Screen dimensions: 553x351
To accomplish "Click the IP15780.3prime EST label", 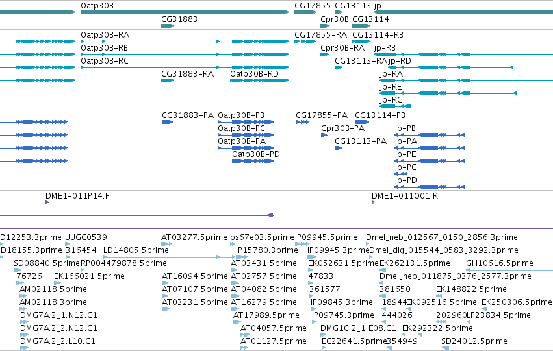I will click(x=267, y=250).
